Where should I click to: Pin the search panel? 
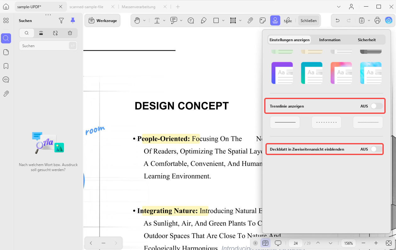[73, 20]
